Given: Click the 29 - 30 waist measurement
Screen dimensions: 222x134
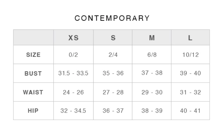Looking at the screenshot, I should 152,92.
